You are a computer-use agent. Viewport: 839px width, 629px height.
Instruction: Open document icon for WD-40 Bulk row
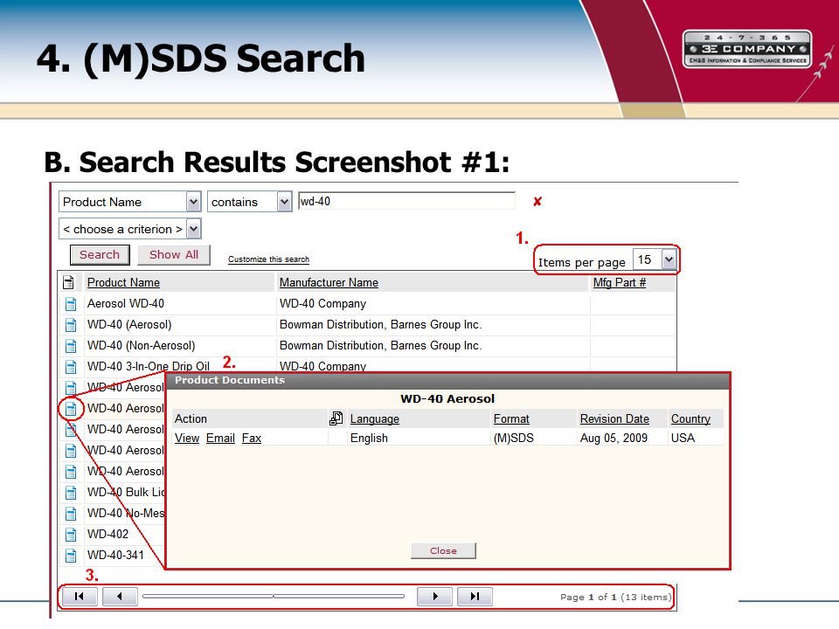coord(71,492)
